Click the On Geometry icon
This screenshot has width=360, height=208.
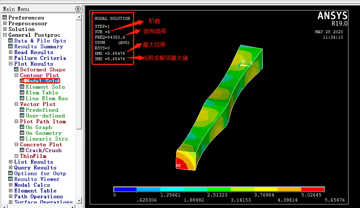[22, 133]
